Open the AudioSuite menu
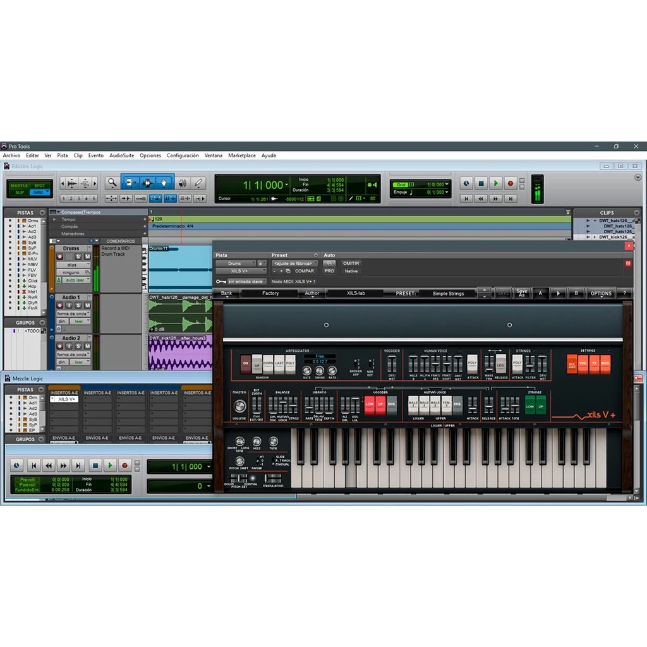Image resolution: width=647 pixels, height=647 pixels. pyautogui.click(x=121, y=155)
